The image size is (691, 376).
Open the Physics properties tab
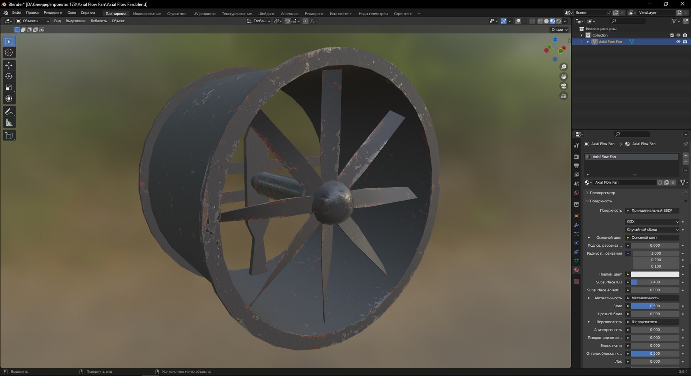coord(576,243)
